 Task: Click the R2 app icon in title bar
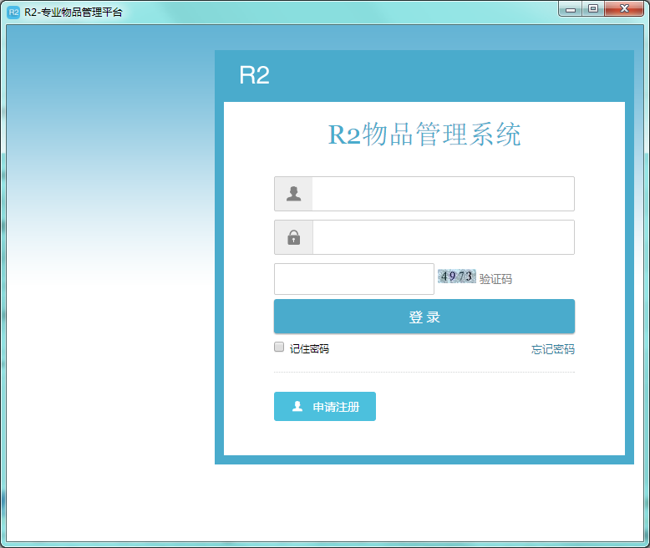coord(13,12)
